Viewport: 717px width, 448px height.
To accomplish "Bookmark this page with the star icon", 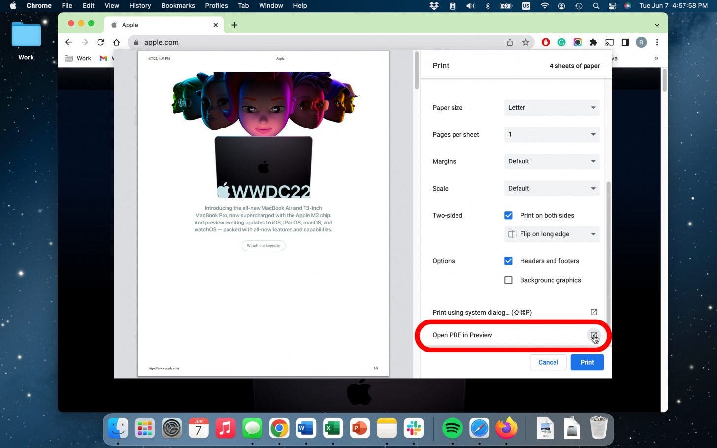I will [x=525, y=42].
